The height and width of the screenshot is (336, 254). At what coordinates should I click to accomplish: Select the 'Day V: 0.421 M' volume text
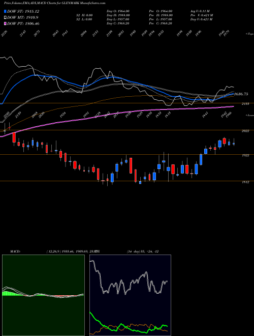(x=201, y=19)
